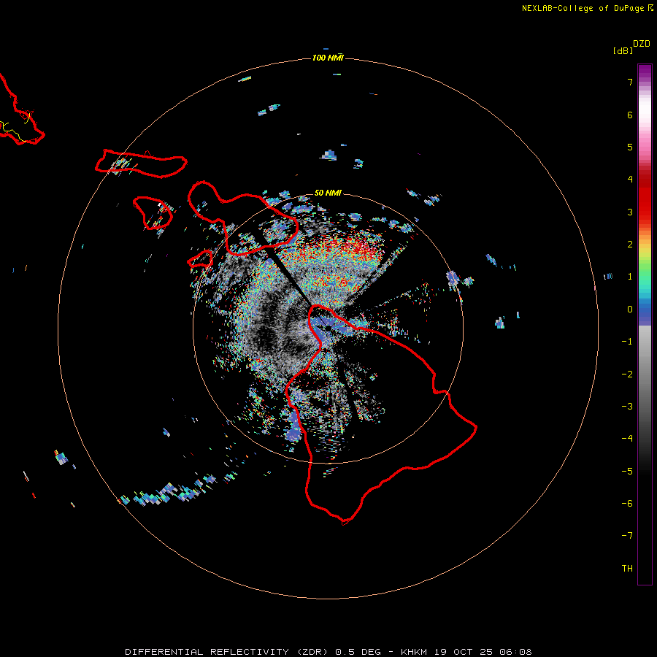The width and height of the screenshot is (657, 657).
Task: Click the 3 value on color scale
Action: click(630, 212)
